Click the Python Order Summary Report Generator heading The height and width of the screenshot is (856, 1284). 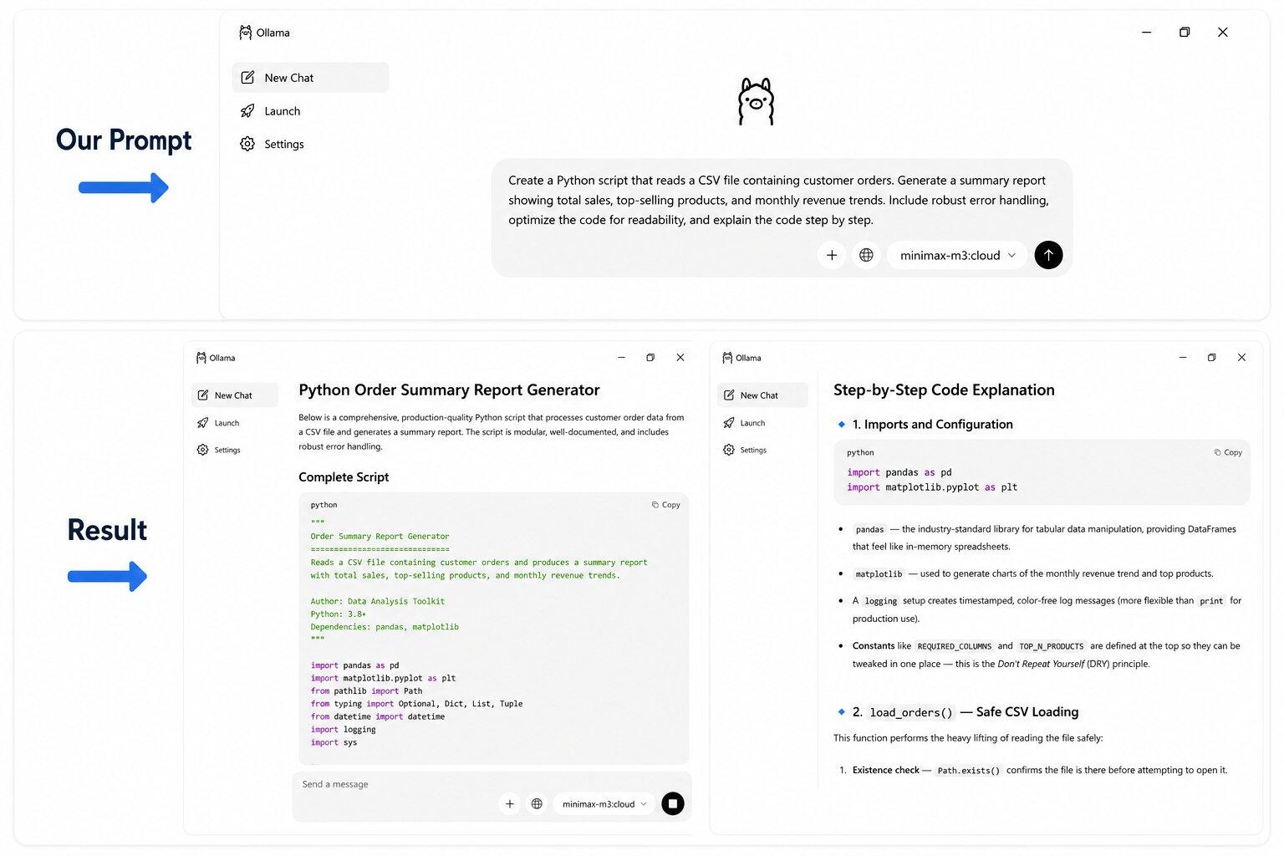tap(449, 390)
